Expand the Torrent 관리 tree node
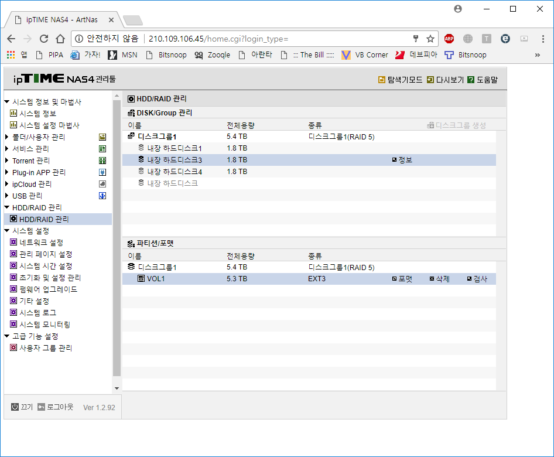Screen dimensions: 554x457 pos(6,161)
